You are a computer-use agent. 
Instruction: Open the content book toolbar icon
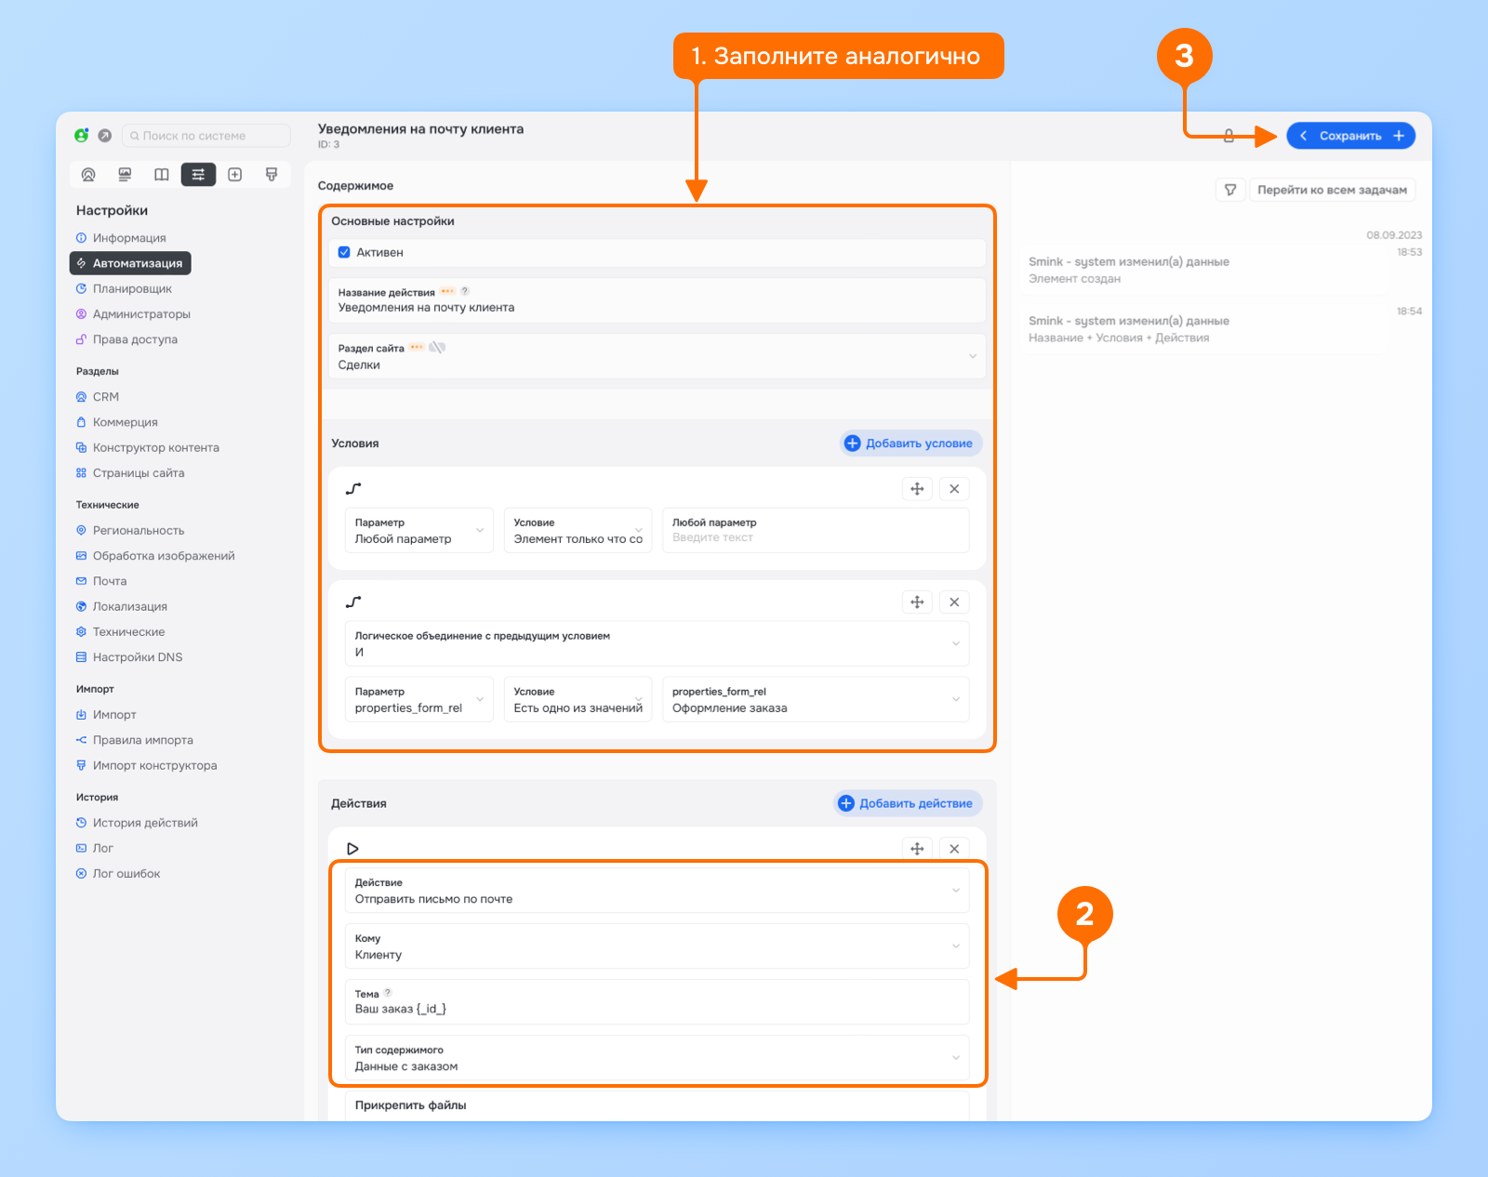[162, 175]
